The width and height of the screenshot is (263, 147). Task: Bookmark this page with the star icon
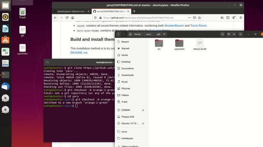point(199,18)
